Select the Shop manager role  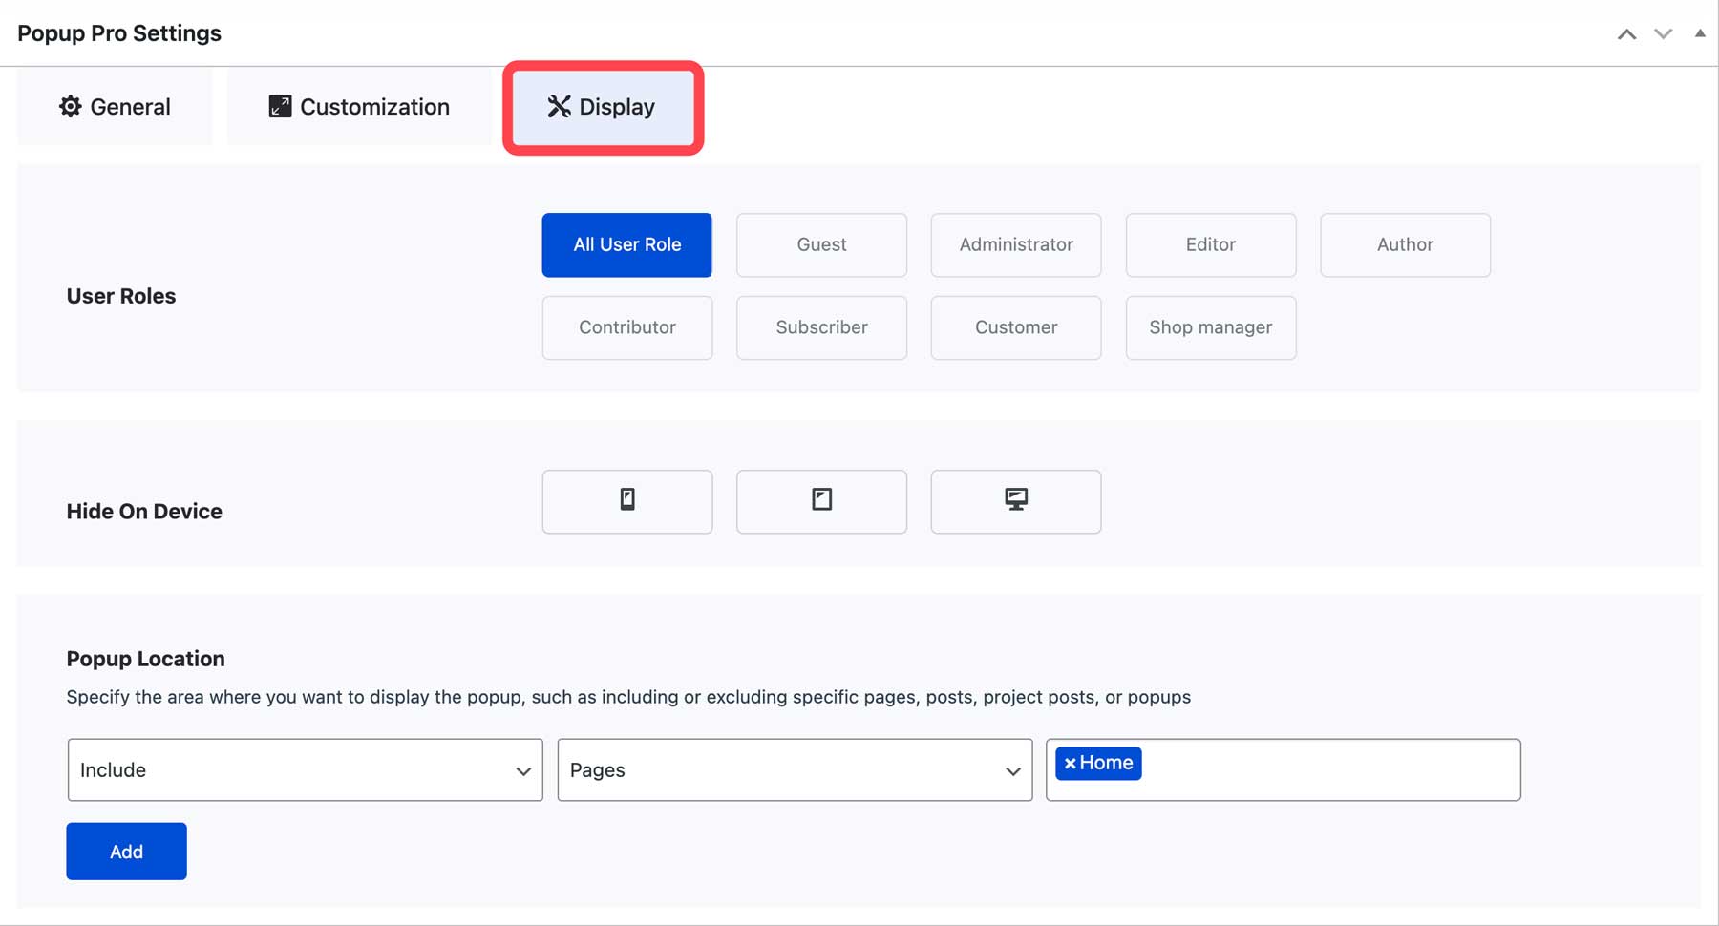(1210, 327)
